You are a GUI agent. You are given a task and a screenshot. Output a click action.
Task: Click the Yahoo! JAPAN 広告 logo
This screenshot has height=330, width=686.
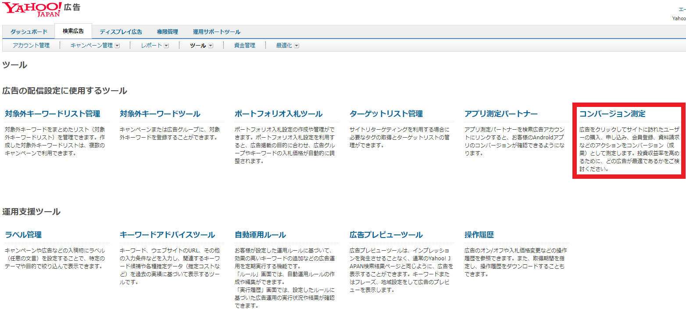tap(42, 9)
